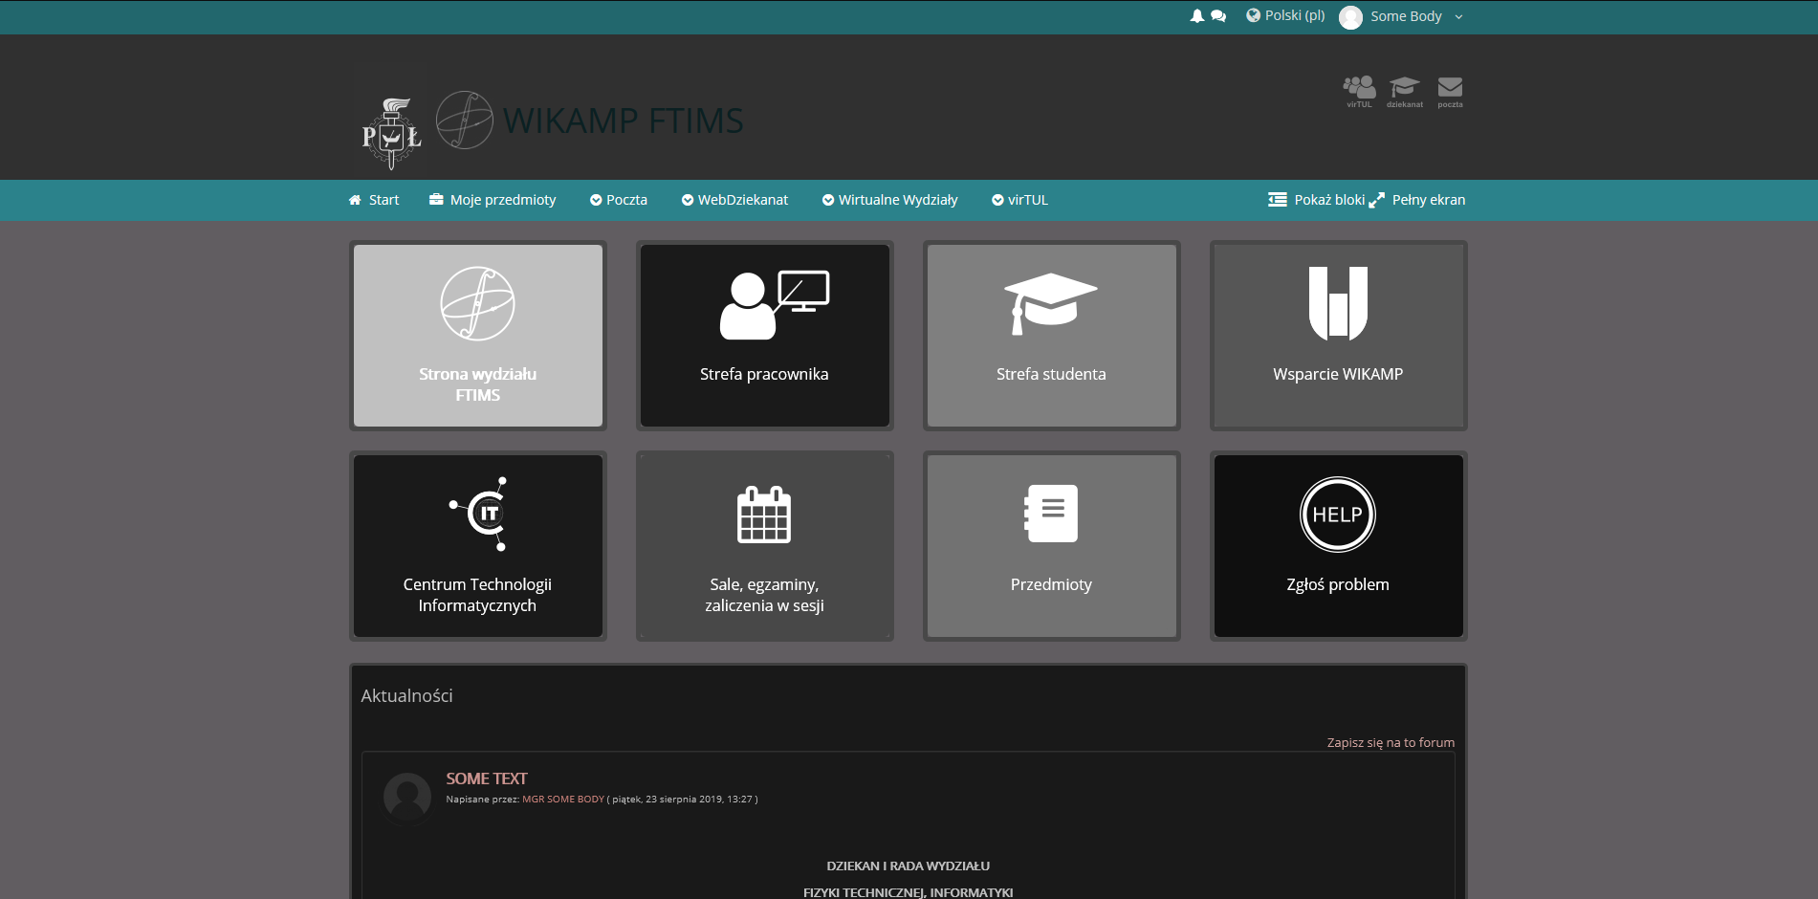Open SOME TEXT news post title
The image size is (1818, 899).
click(x=487, y=778)
